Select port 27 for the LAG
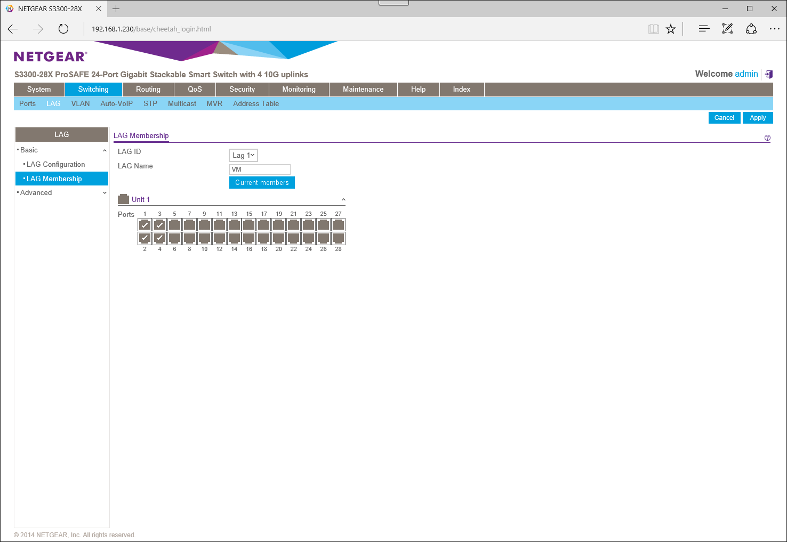Viewport: 787px width, 542px height. click(338, 225)
